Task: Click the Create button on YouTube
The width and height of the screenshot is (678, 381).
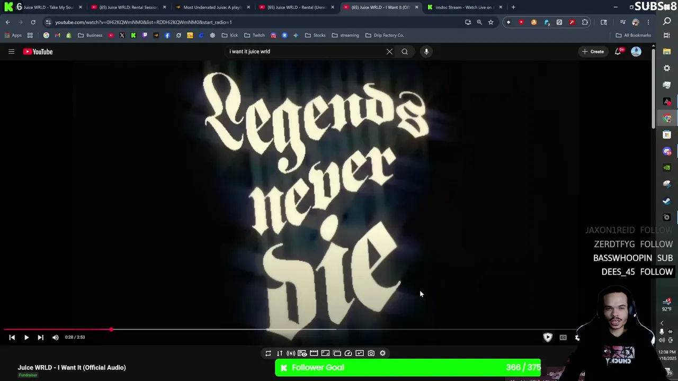Action: click(x=593, y=51)
